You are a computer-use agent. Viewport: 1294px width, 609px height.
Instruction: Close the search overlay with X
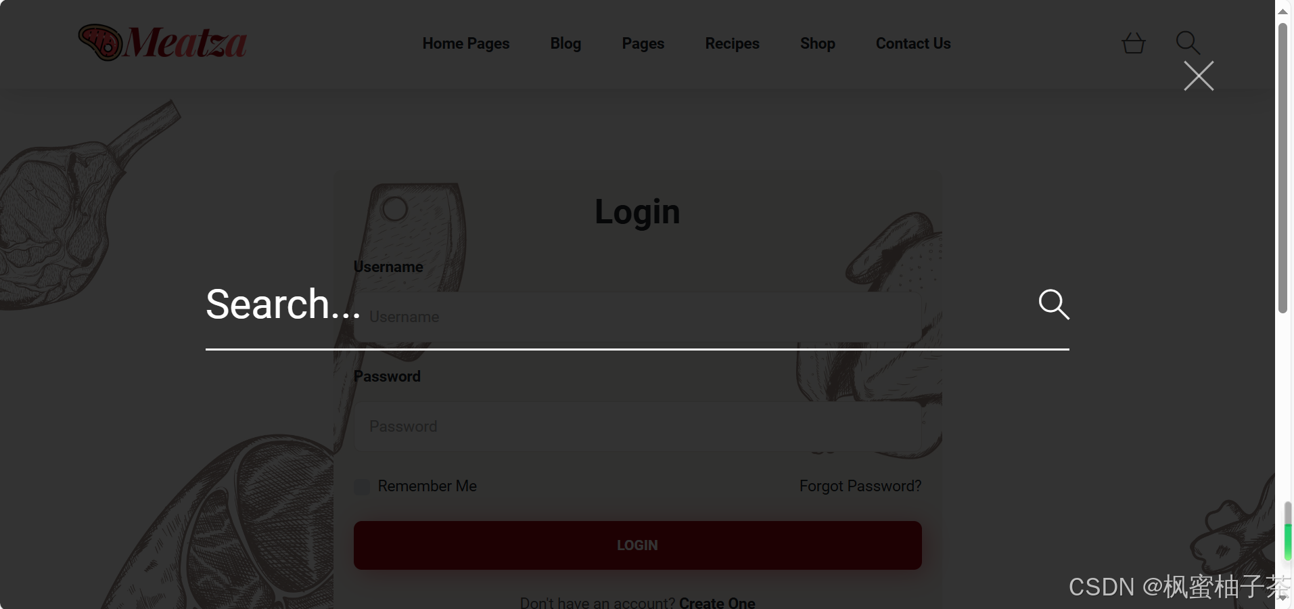click(1199, 76)
